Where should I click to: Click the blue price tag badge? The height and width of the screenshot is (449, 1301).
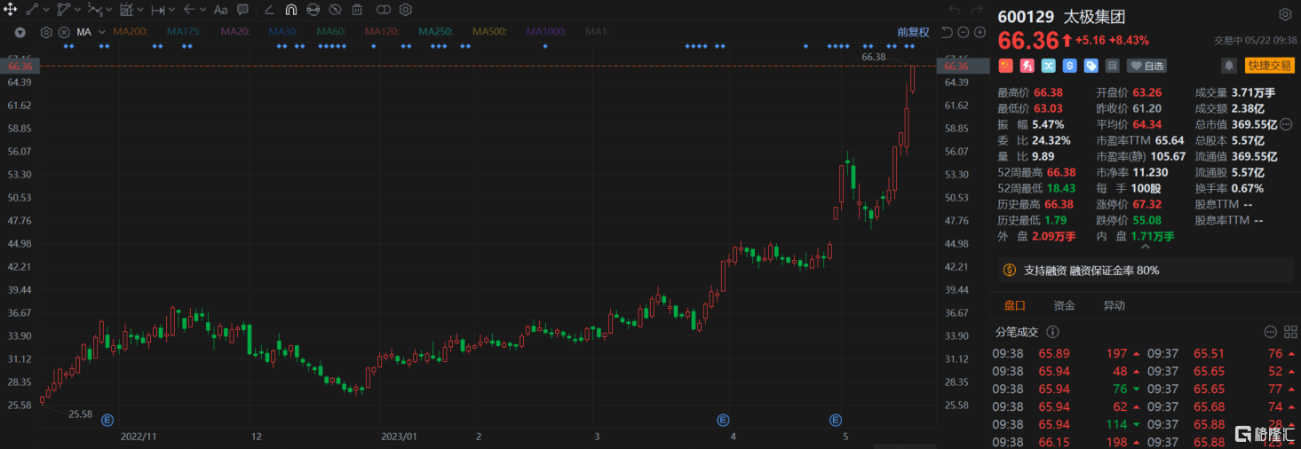[1091, 66]
